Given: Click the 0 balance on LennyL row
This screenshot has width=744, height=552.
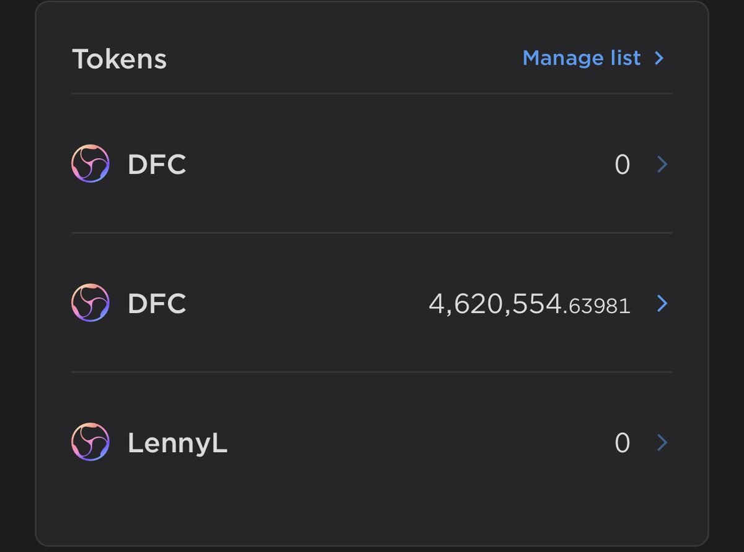Looking at the screenshot, I should pyautogui.click(x=622, y=443).
